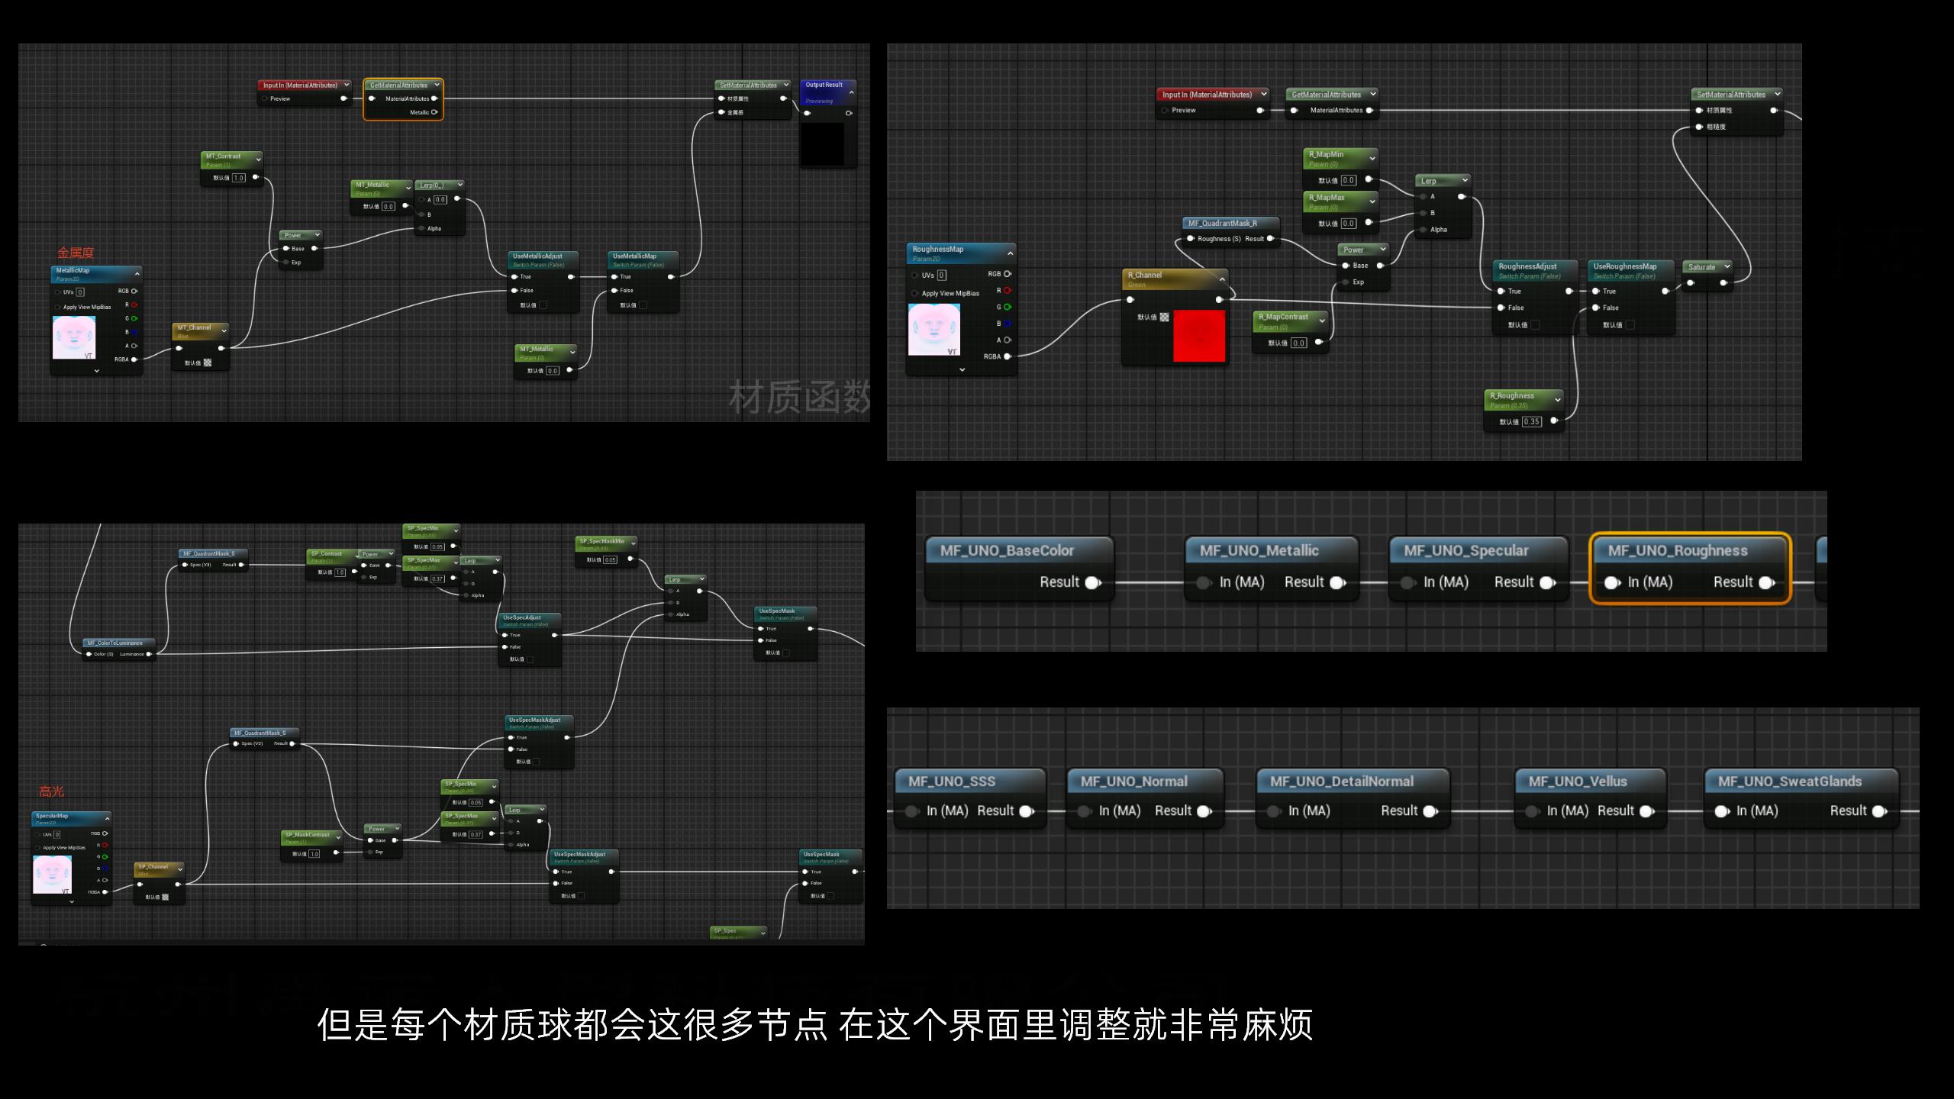Click the True input pin of UseMetallicAdjust
Screen dimensions: 1954x1099
(514, 277)
